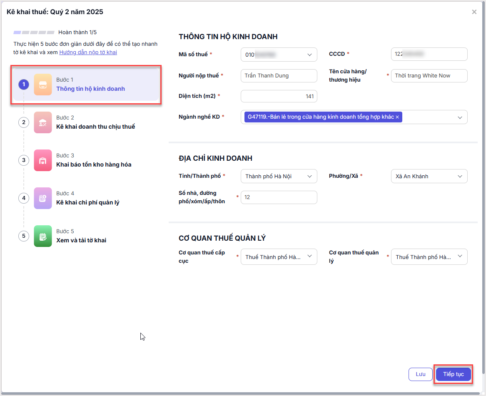The width and height of the screenshot is (486, 396).
Task: Open the Hướng dẫn nộp tờ khai link
Action: click(x=88, y=52)
